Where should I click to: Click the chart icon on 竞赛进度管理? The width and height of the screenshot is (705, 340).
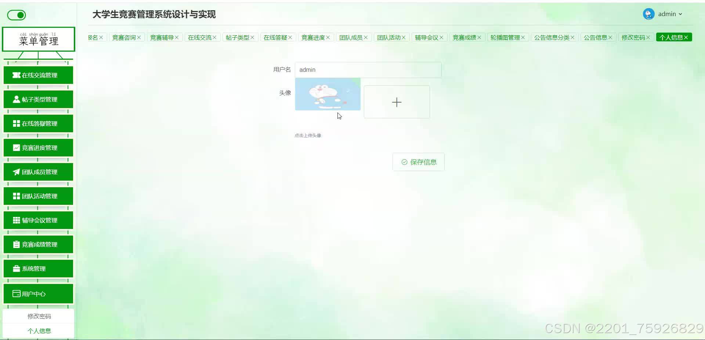tap(16, 148)
